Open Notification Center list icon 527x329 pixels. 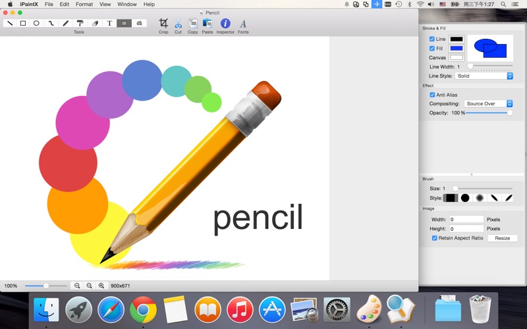pyautogui.click(x=515, y=5)
